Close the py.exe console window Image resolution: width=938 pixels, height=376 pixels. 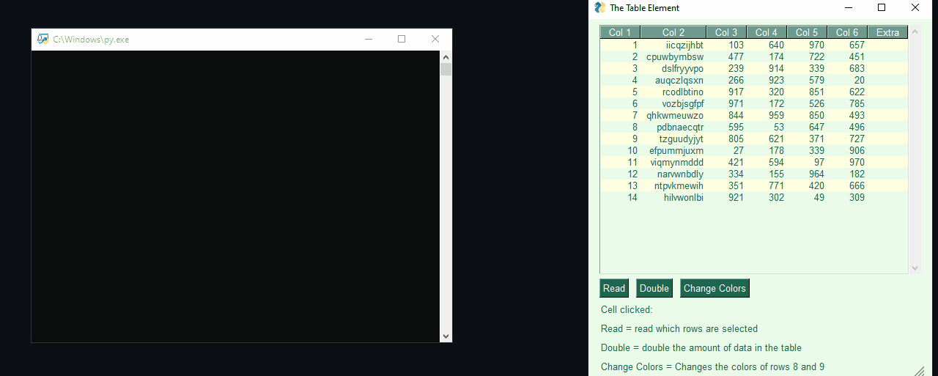point(435,40)
